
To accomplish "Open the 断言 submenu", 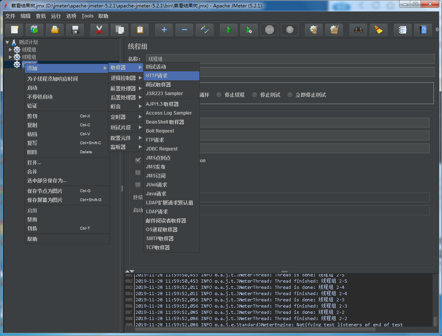I will 126,106.
